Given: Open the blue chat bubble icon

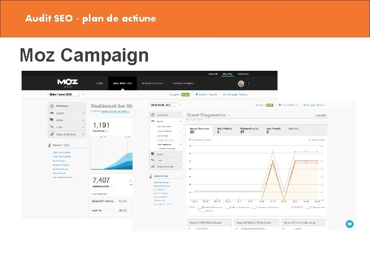Looking at the screenshot, I should click(x=349, y=224).
